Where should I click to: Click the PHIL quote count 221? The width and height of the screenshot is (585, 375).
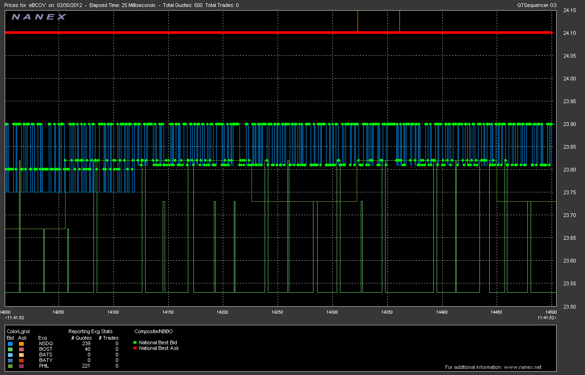pyautogui.click(x=86, y=366)
